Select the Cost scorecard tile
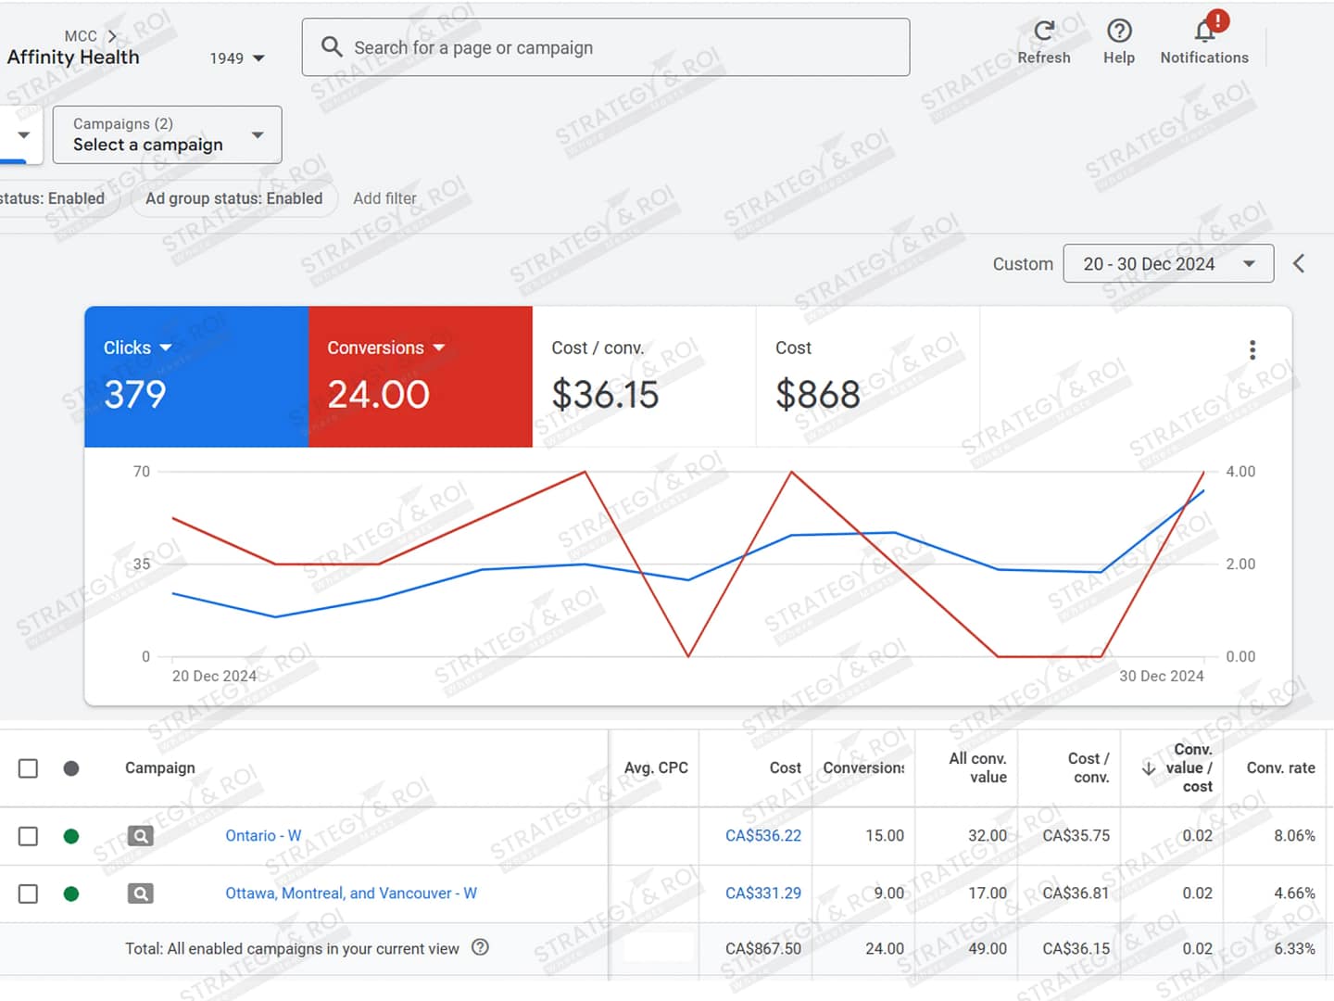 (x=867, y=377)
